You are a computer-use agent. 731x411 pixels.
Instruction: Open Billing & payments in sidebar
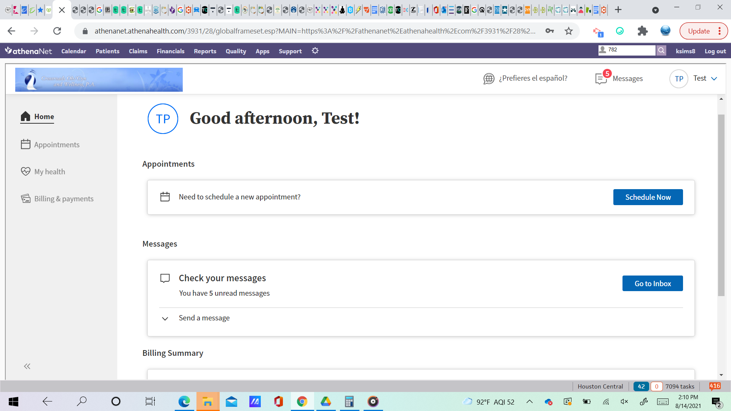tap(64, 199)
